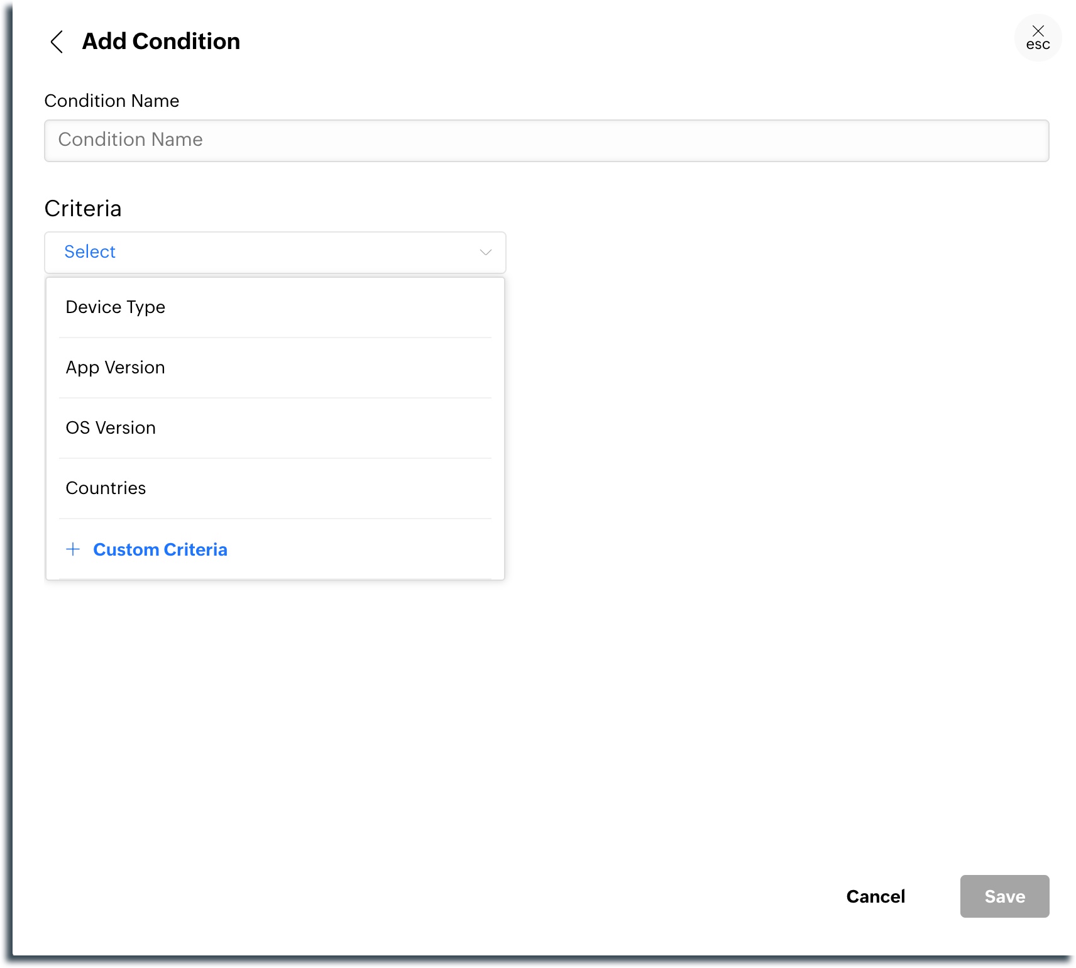Screen dimensions: 1076x968
Task: Click blank area left of the Cancel button
Action: point(629,896)
